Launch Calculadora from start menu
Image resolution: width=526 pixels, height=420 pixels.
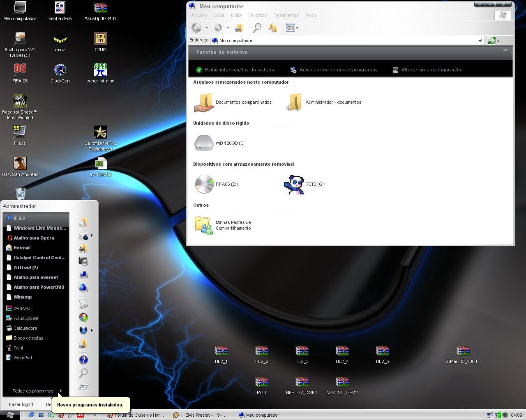click(36, 328)
